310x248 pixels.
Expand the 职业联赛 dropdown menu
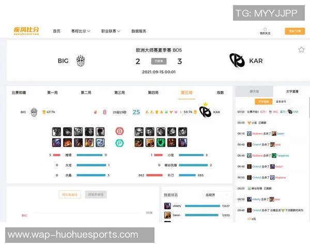[x=111, y=31]
